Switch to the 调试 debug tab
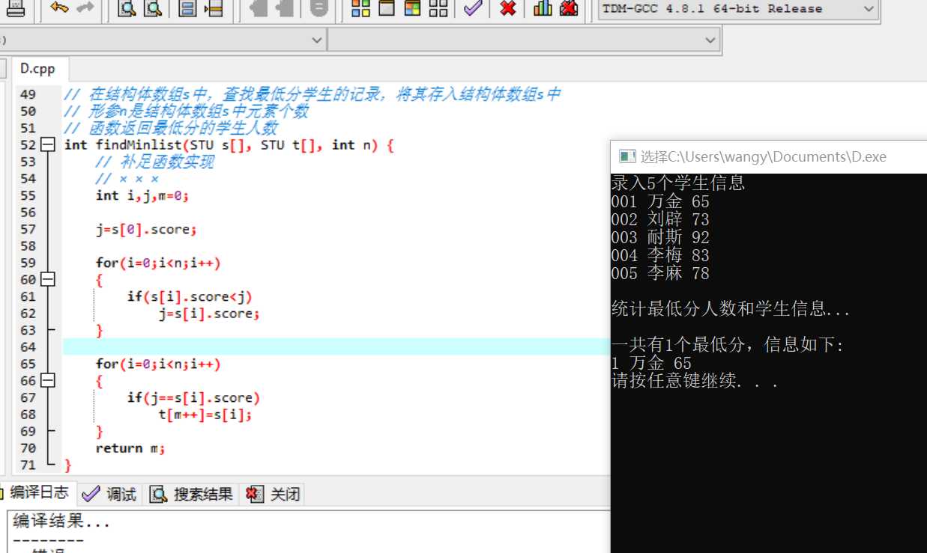Image resolution: width=927 pixels, height=553 pixels. point(110,494)
